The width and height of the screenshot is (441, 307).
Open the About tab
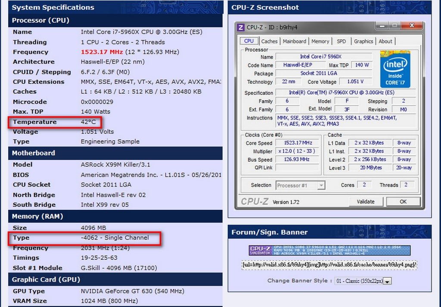coord(385,41)
